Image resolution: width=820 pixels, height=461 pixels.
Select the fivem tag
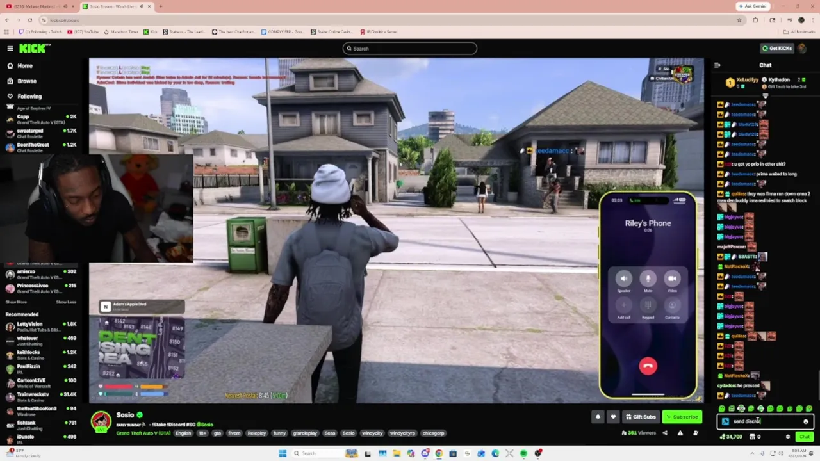tap(234, 433)
